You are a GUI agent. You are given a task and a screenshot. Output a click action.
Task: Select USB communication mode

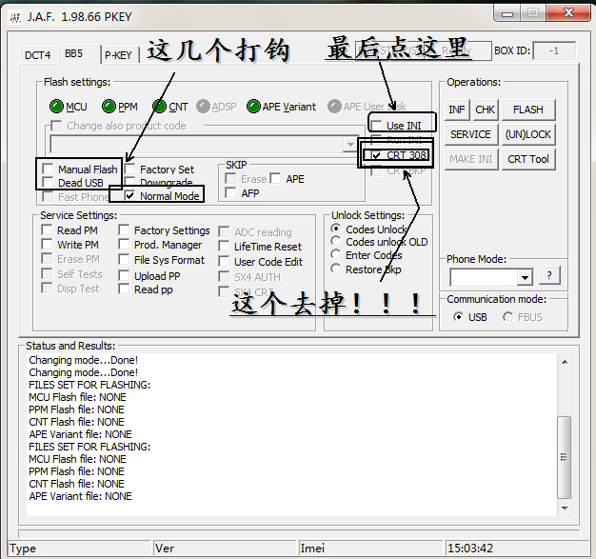(458, 317)
